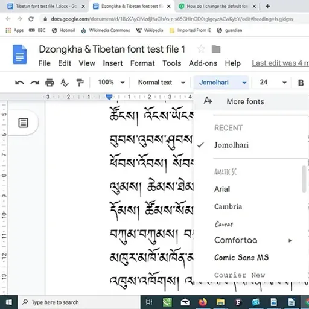Image resolution: width=309 pixels, height=309 pixels.
Task: Activate the paint format roller
Action: click(x=80, y=83)
